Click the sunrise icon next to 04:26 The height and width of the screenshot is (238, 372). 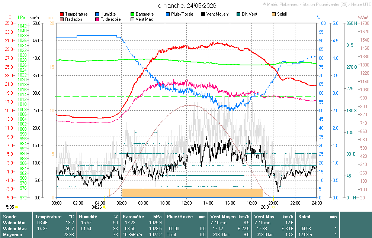click(x=104, y=207)
